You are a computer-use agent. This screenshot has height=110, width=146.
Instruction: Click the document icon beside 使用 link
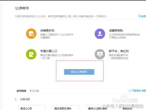click(x=140, y=16)
